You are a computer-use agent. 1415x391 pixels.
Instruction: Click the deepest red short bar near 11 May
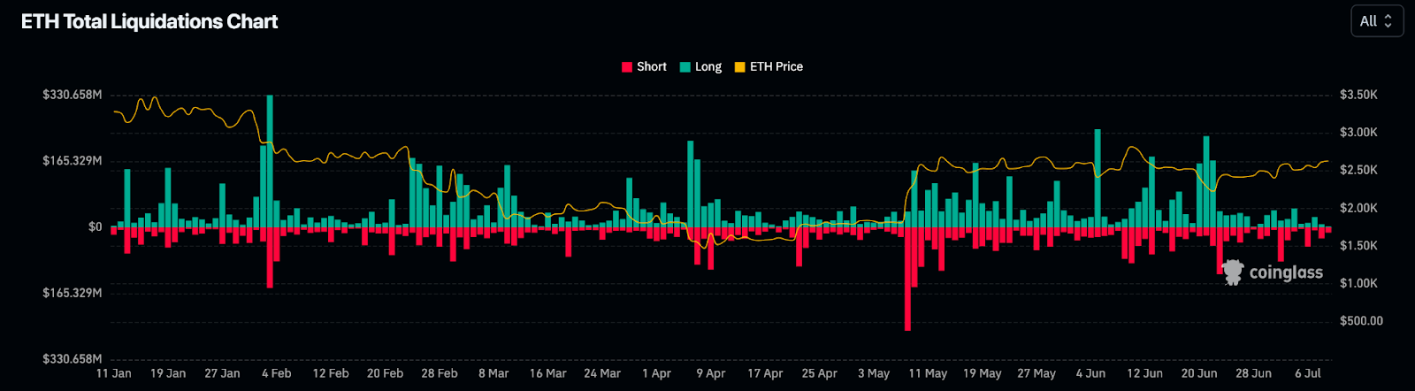(907, 279)
